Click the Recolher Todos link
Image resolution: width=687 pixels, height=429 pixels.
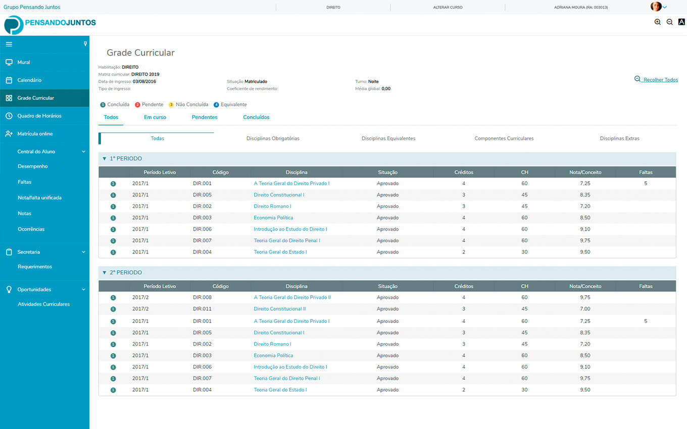click(660, 80)
